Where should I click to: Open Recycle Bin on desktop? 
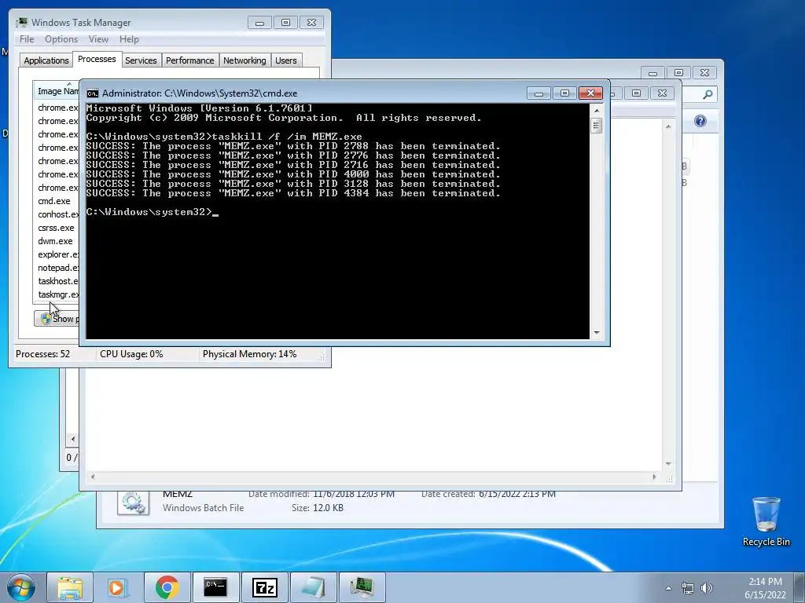click(x=766, y=521)
